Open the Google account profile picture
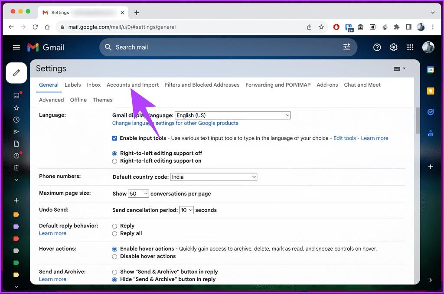Screen dimensions: 444x294 [428, 47]
